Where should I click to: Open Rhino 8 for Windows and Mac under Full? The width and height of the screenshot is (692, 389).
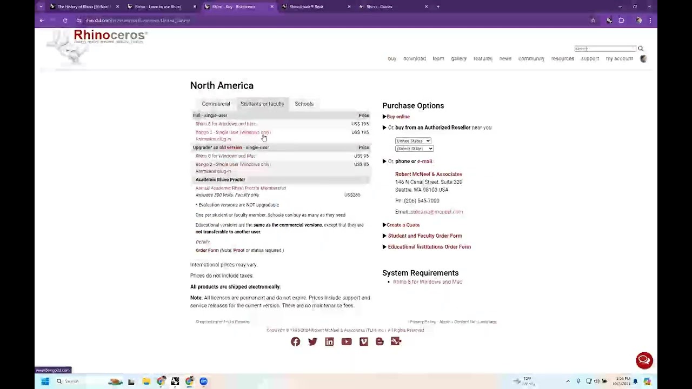tap(225, 124)
